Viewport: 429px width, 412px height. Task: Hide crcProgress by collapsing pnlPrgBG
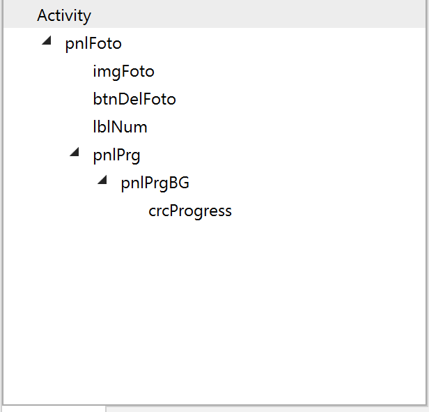[x=103, y=181]
